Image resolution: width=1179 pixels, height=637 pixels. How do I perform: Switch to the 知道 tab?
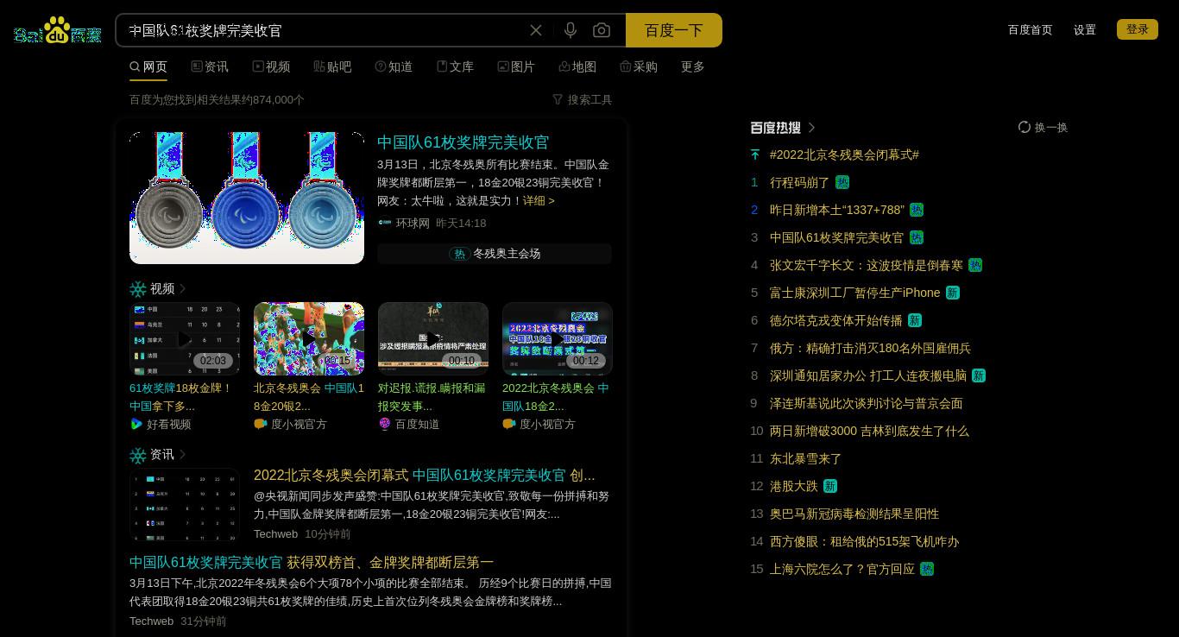[394, 66]
